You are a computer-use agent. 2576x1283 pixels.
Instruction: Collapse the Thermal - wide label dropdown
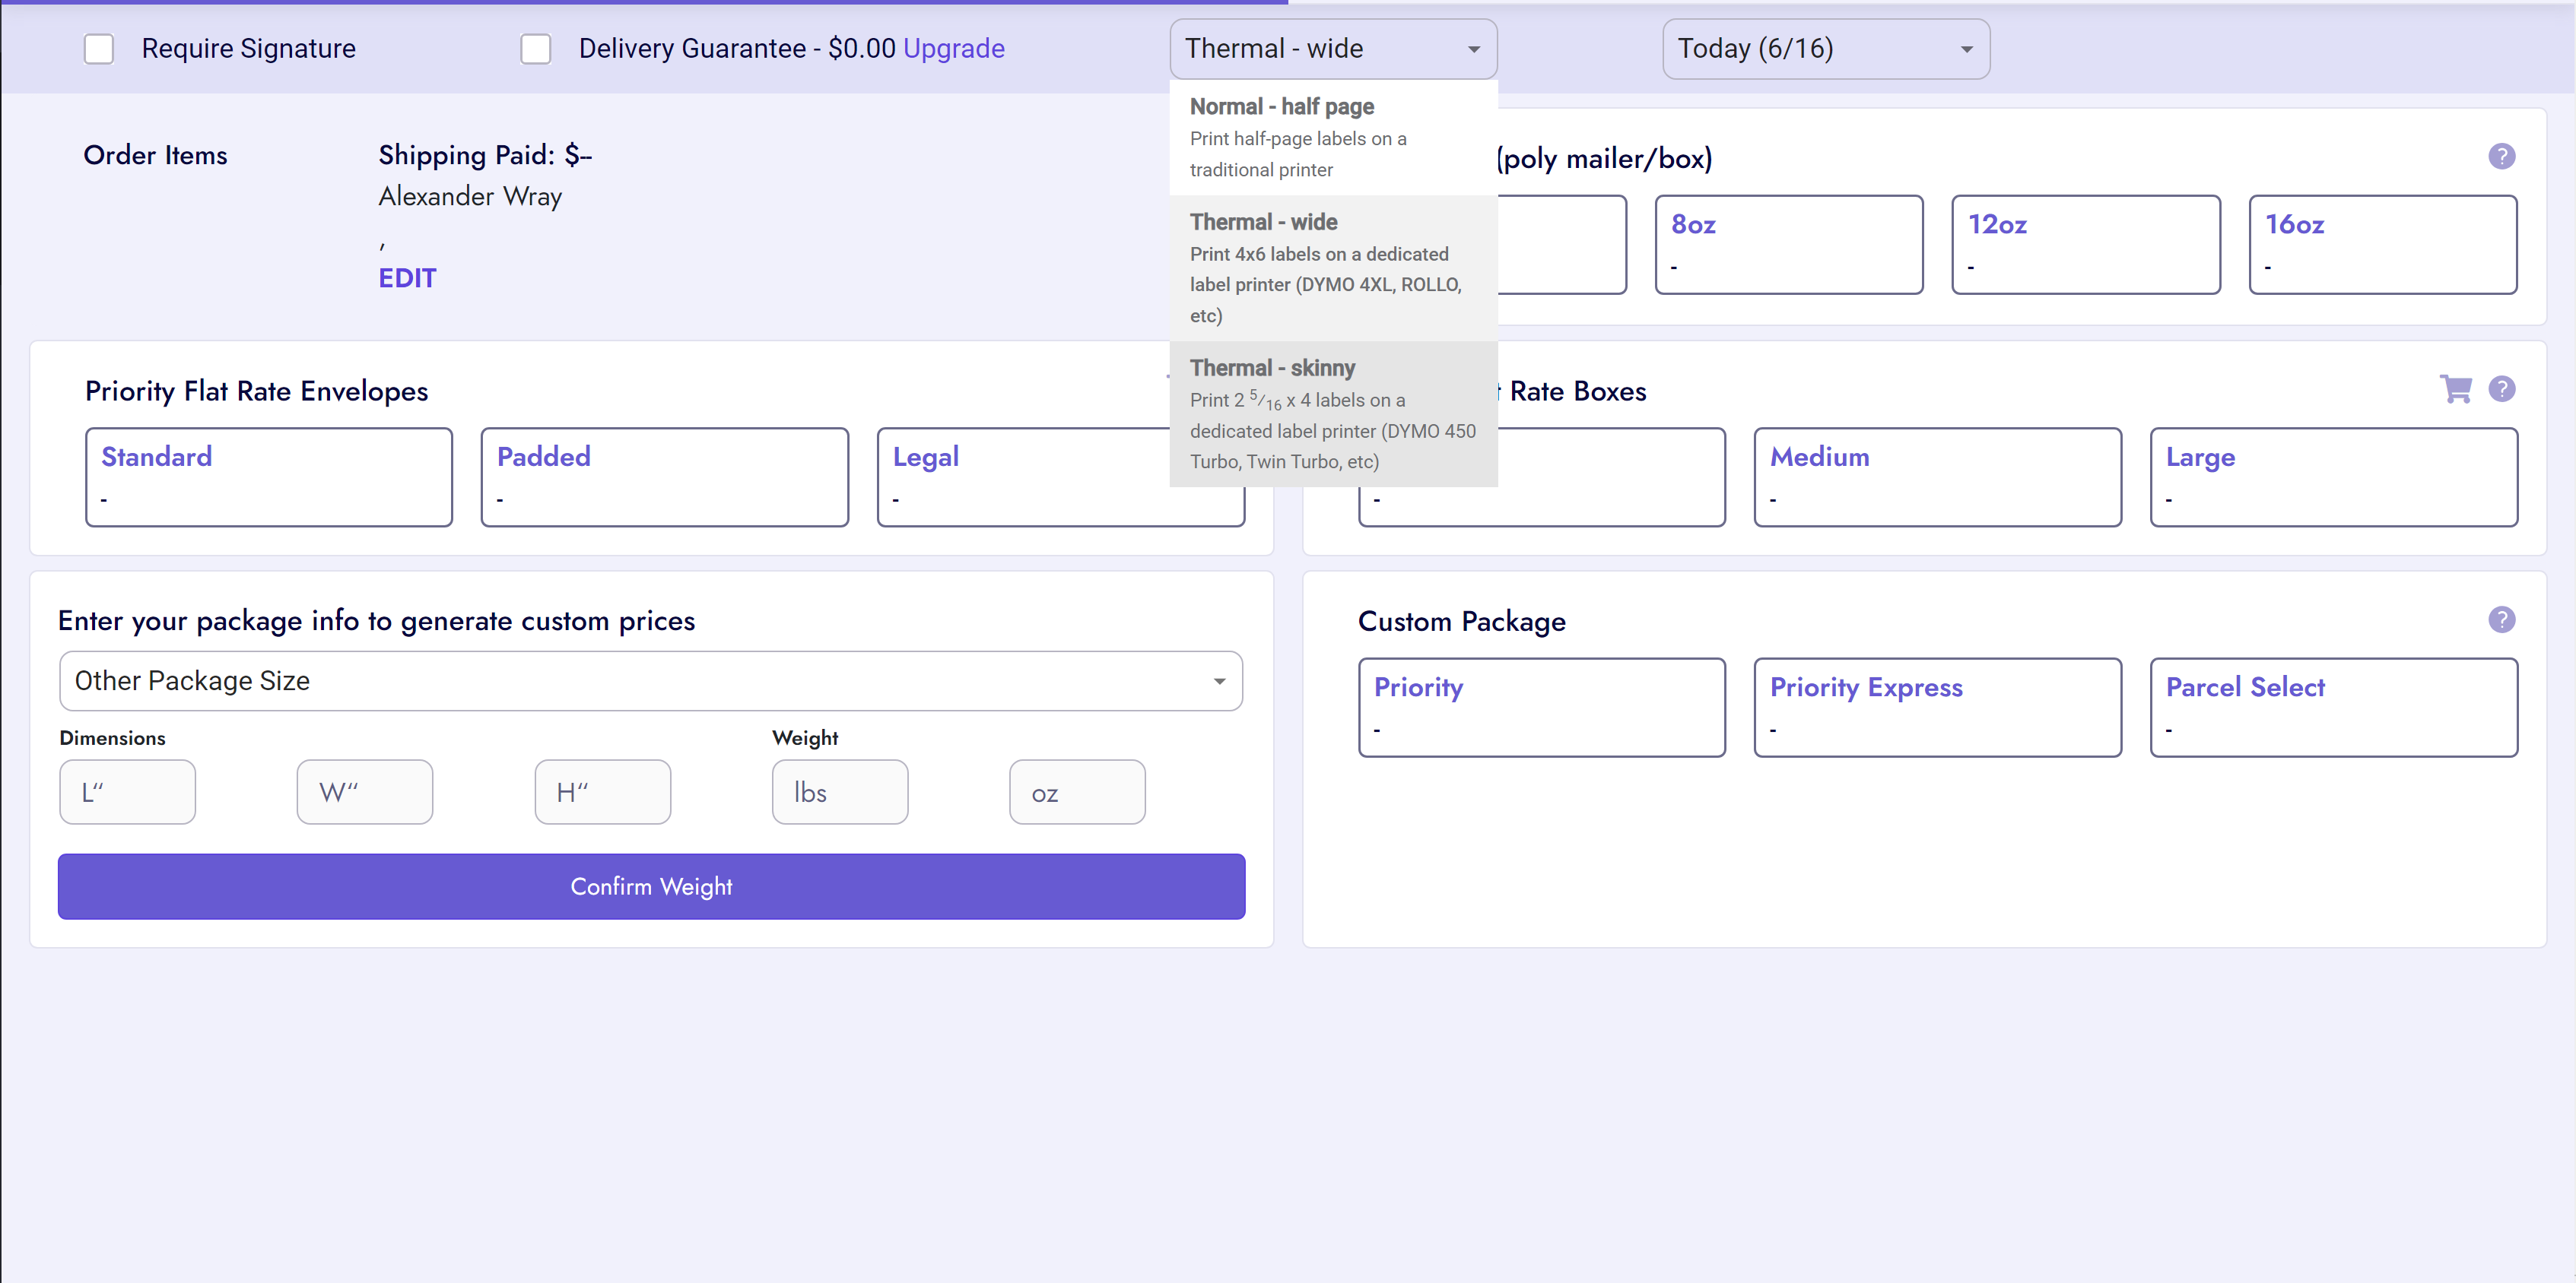[1332, 49]
